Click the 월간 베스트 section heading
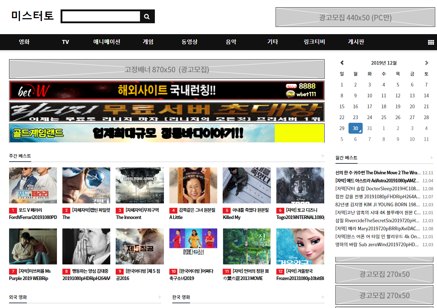437x308 pixels. tap(346, 158)
